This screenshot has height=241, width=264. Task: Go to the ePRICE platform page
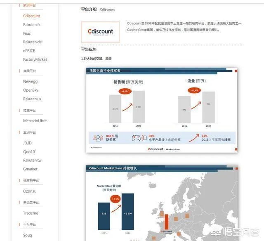point(29,51)
